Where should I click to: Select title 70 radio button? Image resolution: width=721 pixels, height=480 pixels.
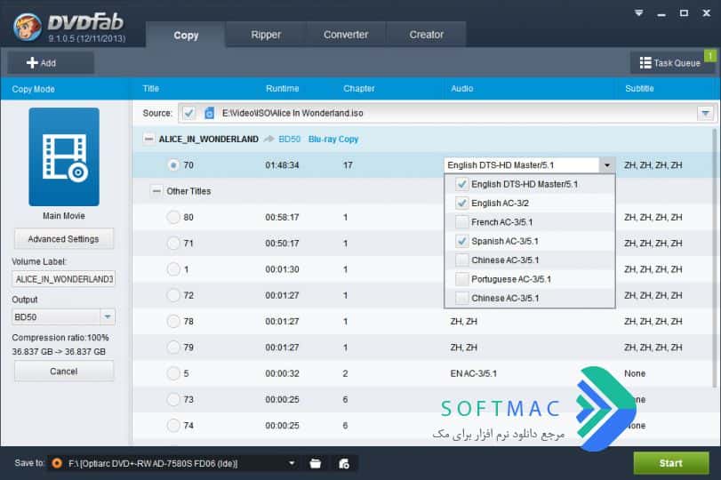pyautogui.click(x=173, y=164)
